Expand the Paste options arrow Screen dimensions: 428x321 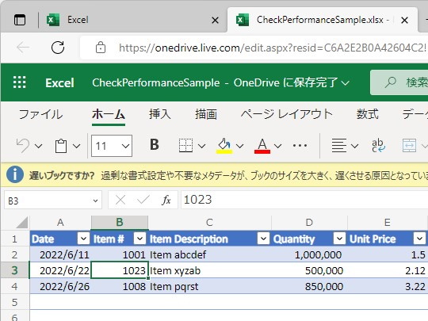point(77,146)
